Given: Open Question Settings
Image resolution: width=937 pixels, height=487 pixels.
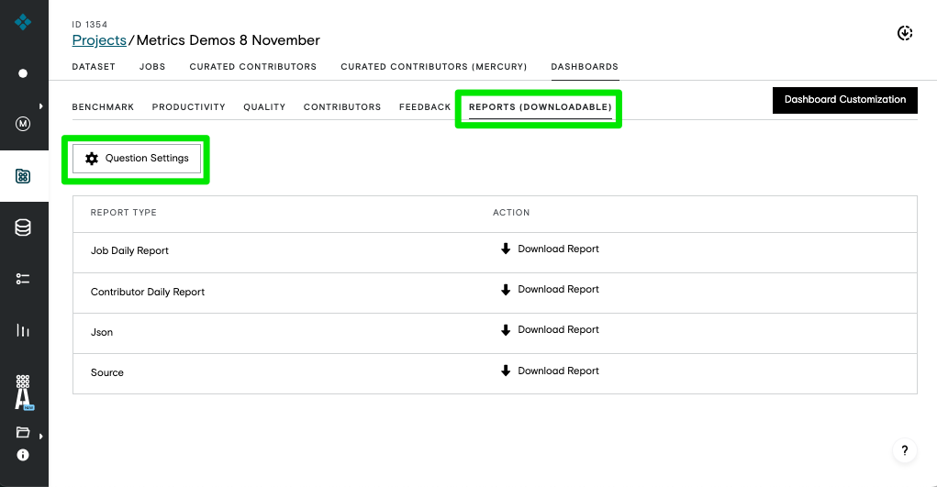Looking at the screenshot, I should pyautogui.click(x=137, y=159).
